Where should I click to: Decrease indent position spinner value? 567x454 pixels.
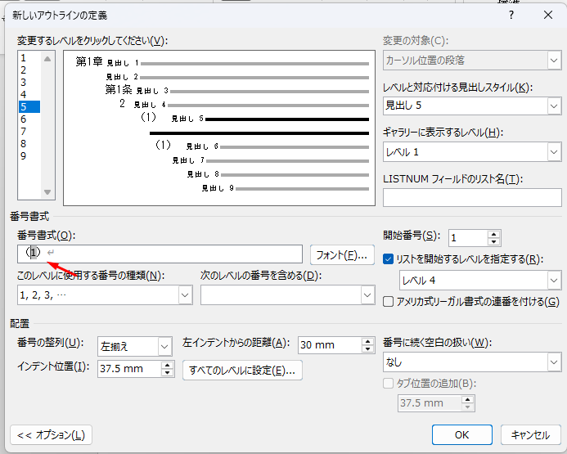tap(168, 373)
